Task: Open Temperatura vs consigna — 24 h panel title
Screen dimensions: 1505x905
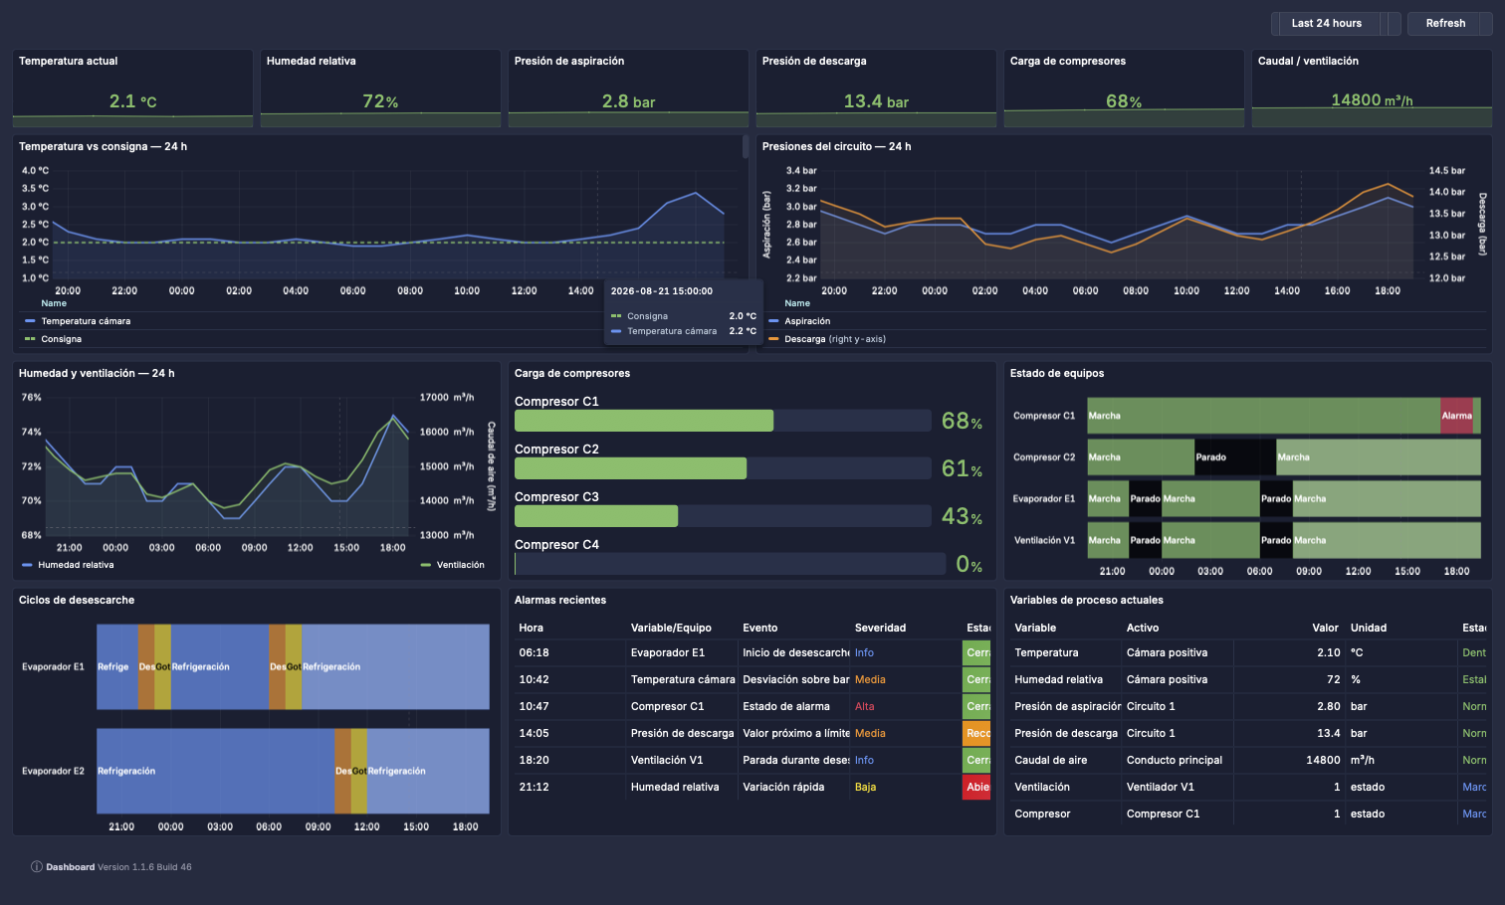Action: [103, 146]
